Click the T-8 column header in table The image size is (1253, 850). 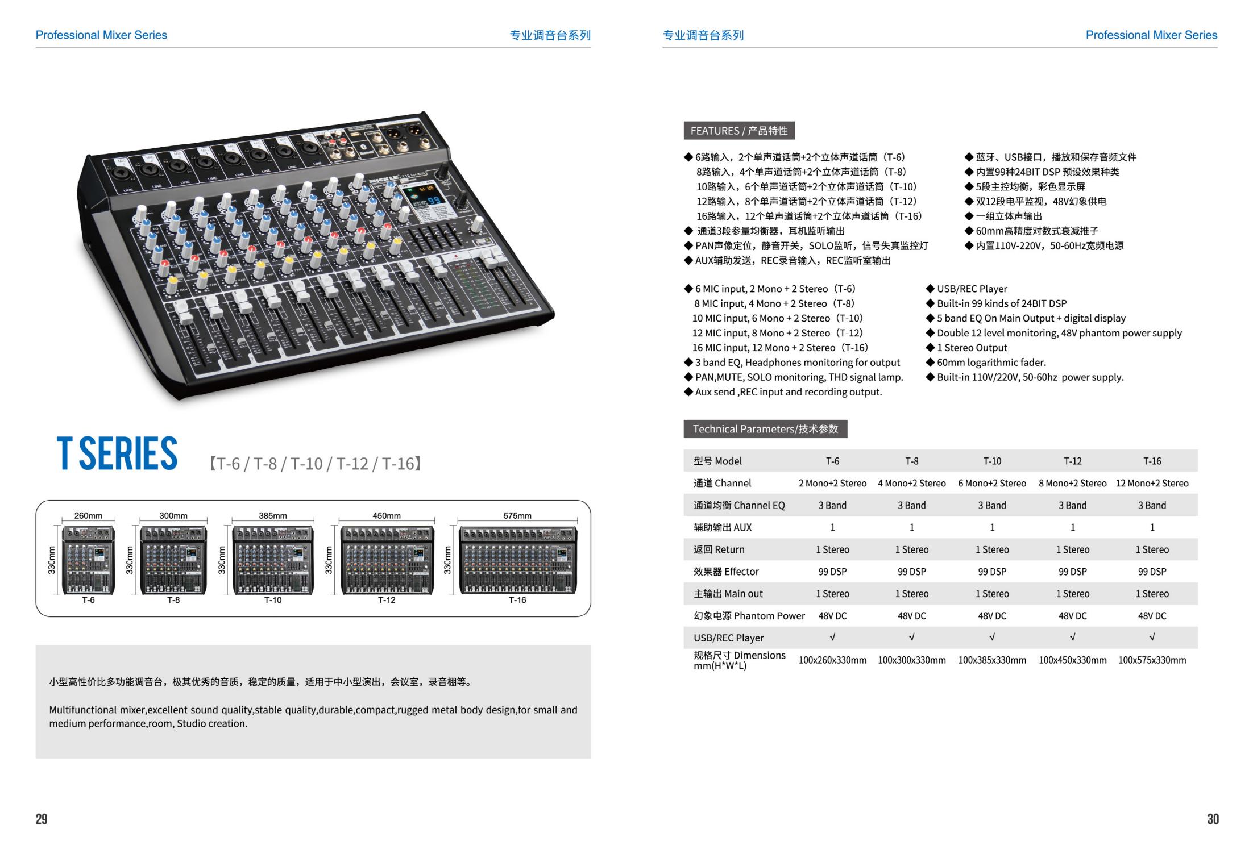(912, 461)
